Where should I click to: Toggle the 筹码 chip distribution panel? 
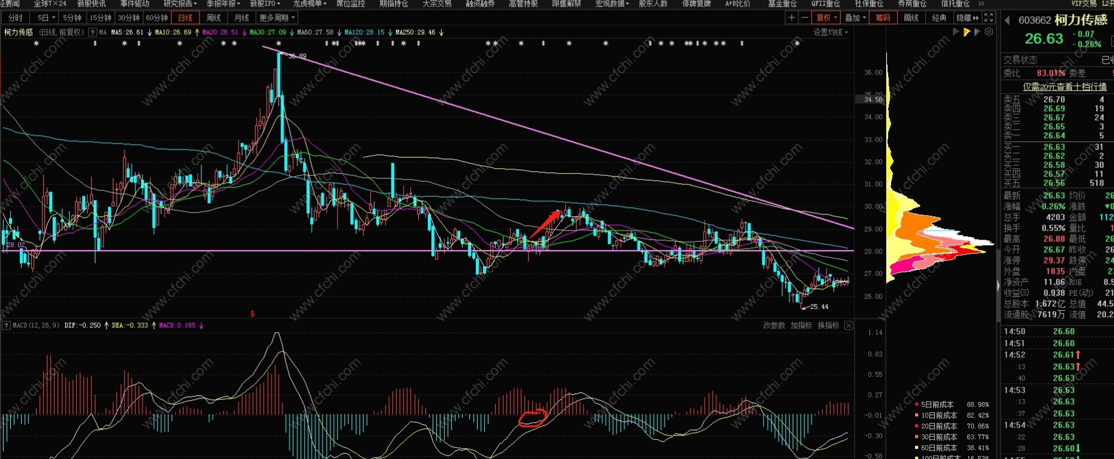pos(883,18)
